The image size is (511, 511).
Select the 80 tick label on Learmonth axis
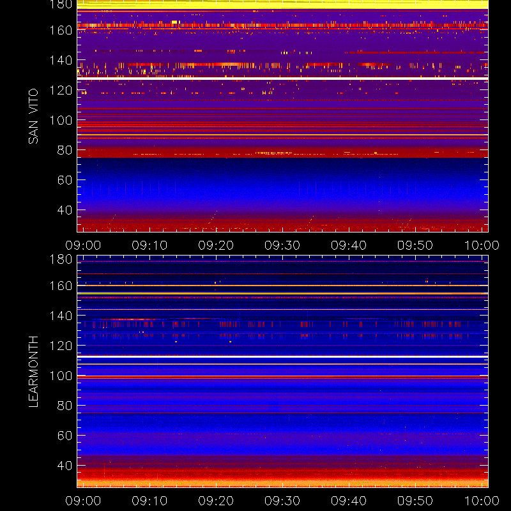[65, 406]
